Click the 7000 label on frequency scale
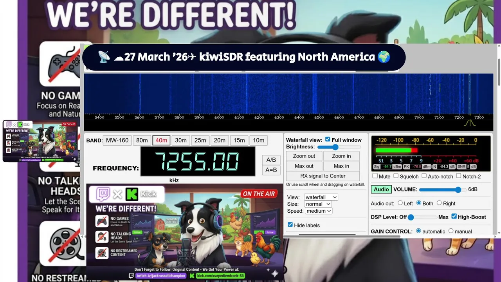Screen dimensions: 501x282 419,117
